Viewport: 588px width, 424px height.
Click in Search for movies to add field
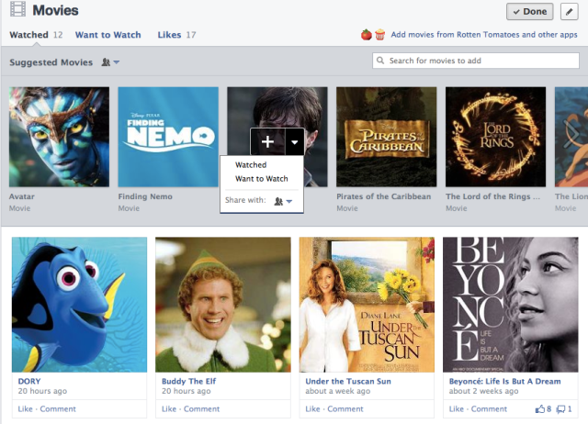click(476, 61)
